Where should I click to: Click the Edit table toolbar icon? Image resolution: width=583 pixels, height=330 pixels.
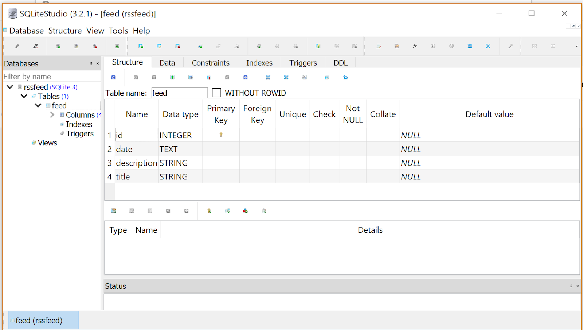tap(159, 46)
